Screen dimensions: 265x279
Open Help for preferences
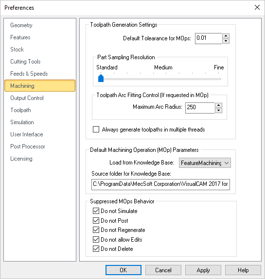click(x=243, y=270)
